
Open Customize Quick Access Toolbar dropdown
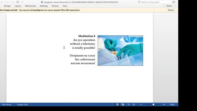[22, 2]
